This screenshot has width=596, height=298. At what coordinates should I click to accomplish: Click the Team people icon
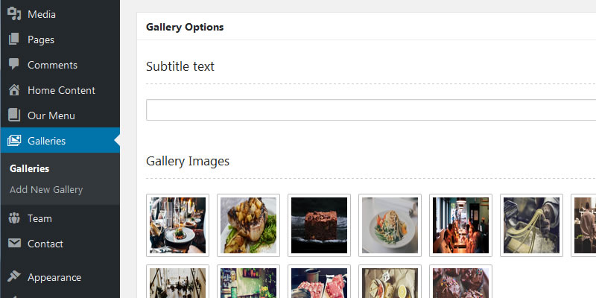[14, 218]
